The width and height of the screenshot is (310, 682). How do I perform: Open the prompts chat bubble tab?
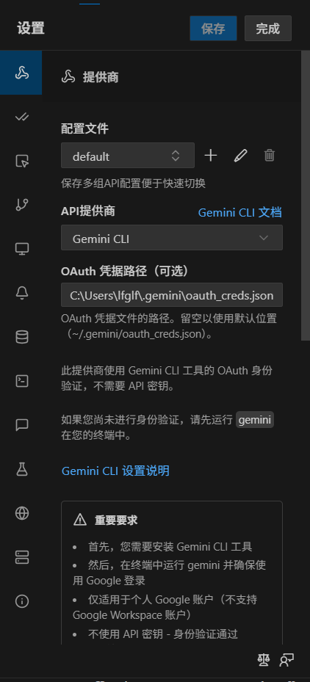tap(21, 425)
